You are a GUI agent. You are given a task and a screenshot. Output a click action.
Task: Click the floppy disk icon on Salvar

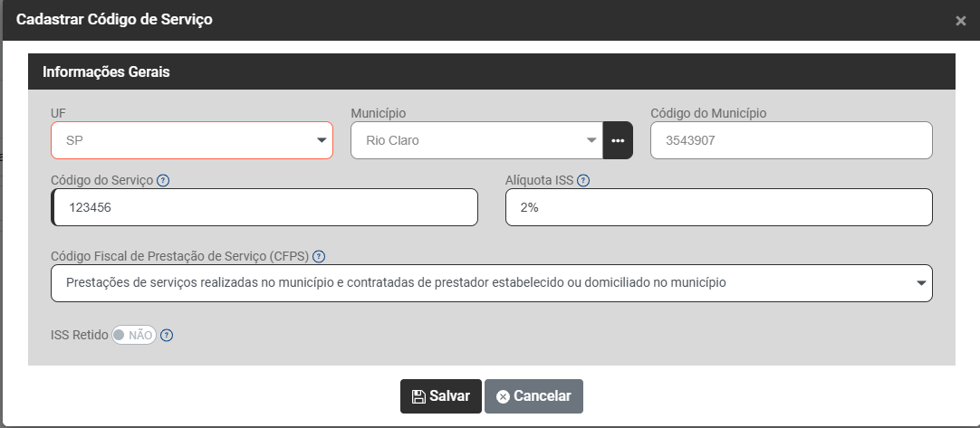click(418, 396)
